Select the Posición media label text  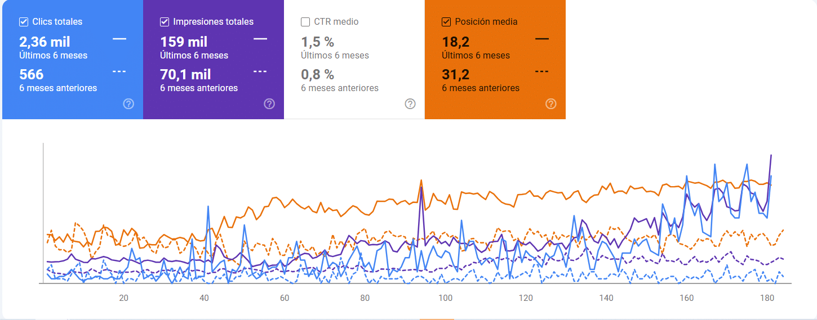click(486, 22)
